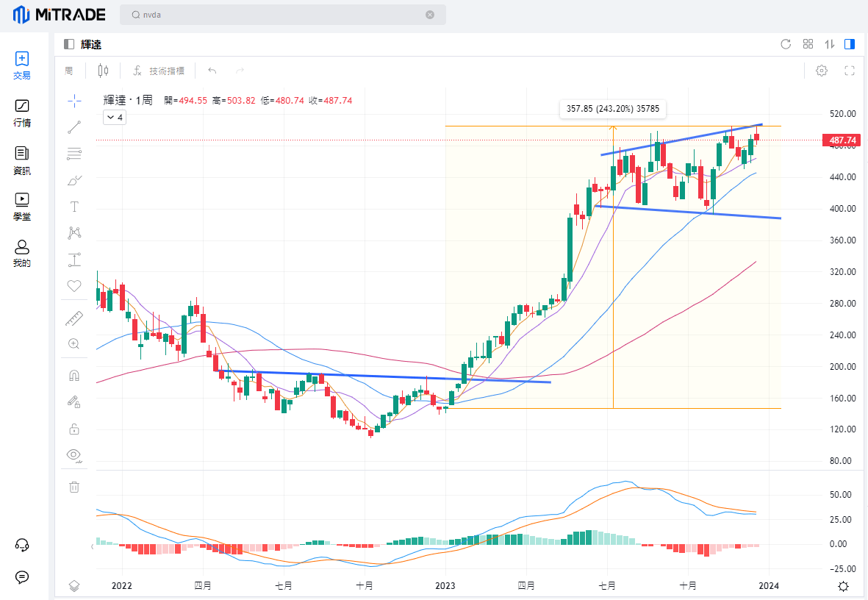Viewport: 868px width, 600px height.
Task: Select the crosshair cursor tool
Action: (74, 101)
